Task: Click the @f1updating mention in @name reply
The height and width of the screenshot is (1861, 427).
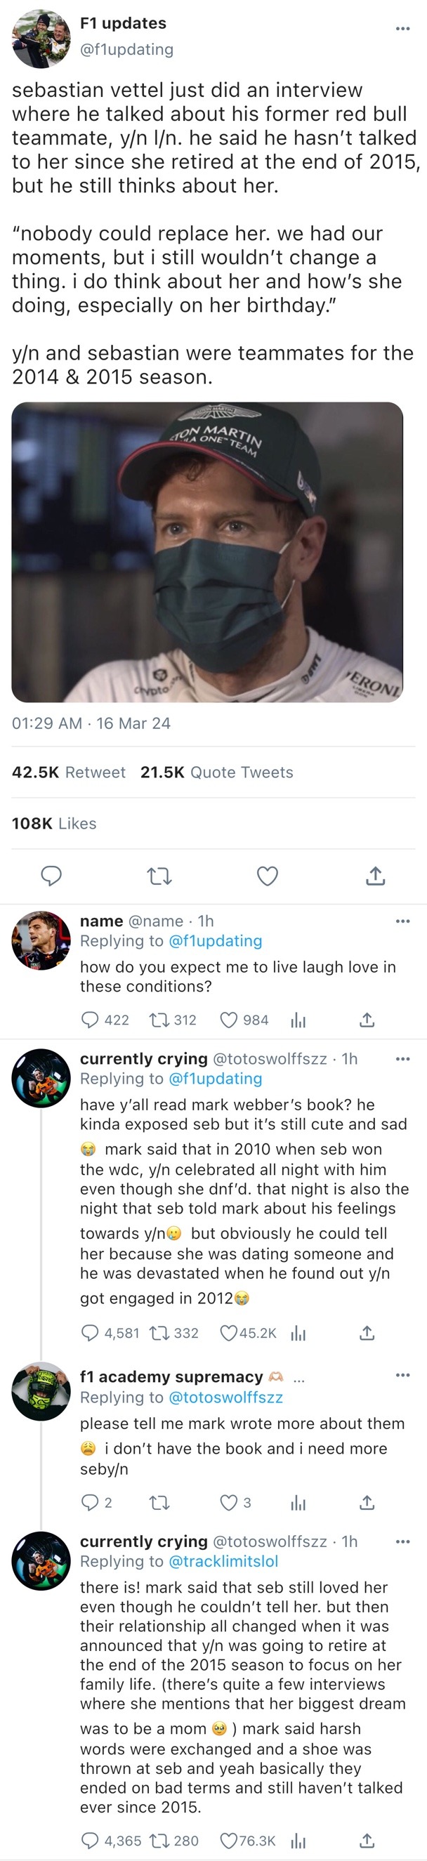Action: [x=215, y=940]
